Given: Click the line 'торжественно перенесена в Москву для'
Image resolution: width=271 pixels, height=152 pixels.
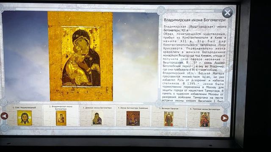Looking at the screenshot, I should tap(193, 87).
